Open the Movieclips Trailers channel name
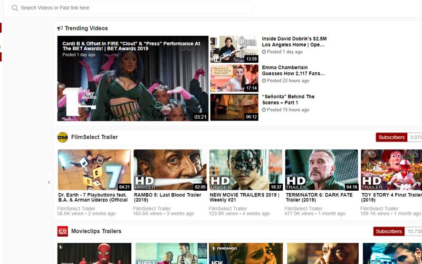Screen dimensions: 422x264 click(97, 231)
